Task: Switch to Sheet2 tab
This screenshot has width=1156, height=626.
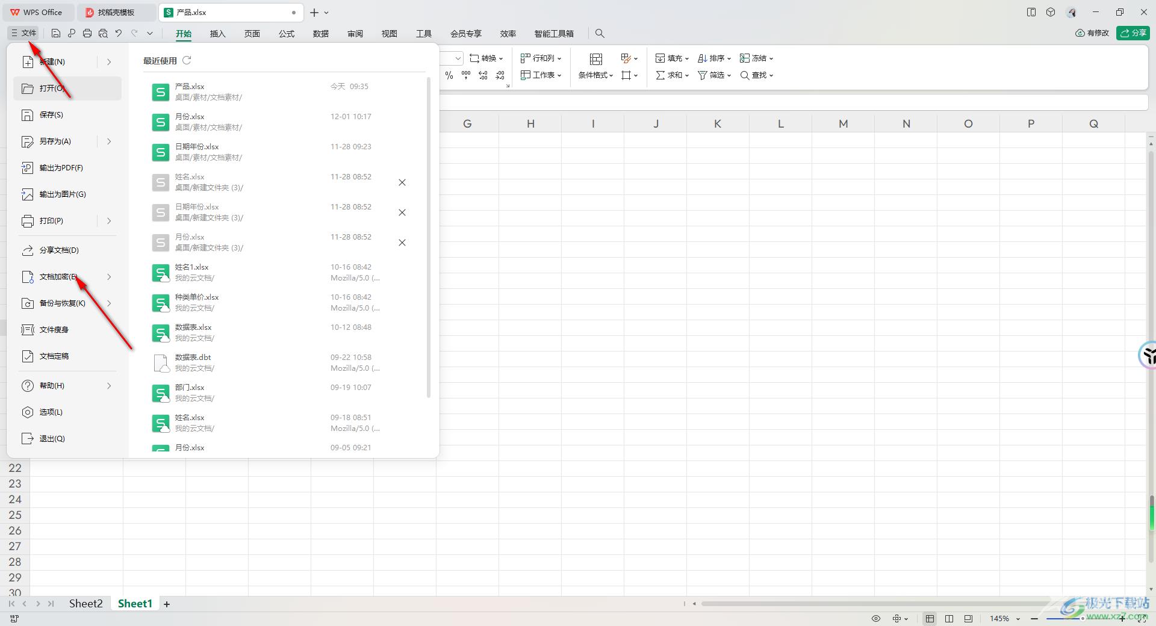Action: 85,604
